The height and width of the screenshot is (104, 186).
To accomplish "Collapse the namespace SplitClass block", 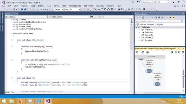I will coord(12,34).
